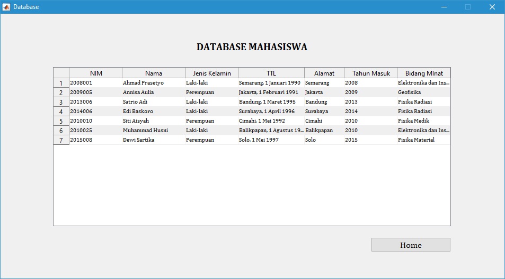505x279 pixels.
Task: Select NIM cell 2009005
Action: point(95,92)
